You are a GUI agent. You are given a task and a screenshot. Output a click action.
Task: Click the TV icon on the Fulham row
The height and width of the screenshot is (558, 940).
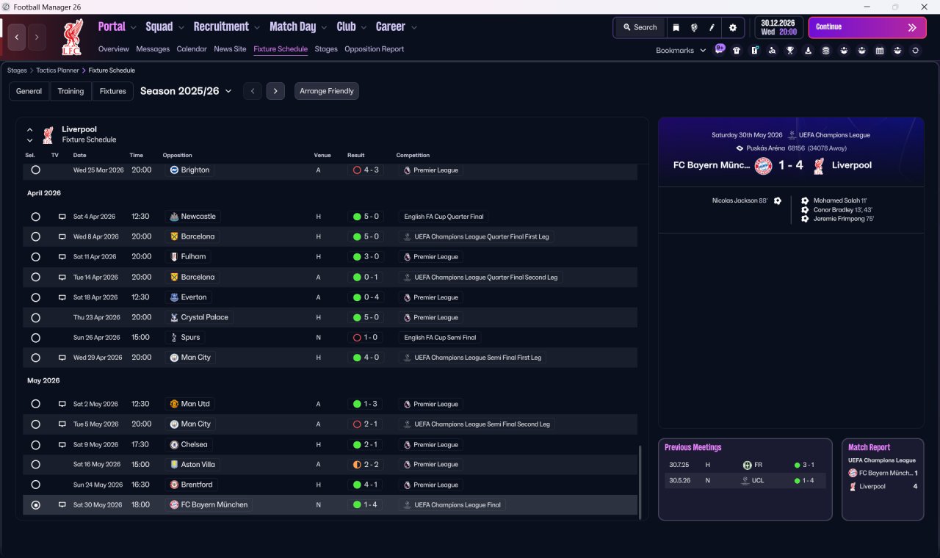62,257
